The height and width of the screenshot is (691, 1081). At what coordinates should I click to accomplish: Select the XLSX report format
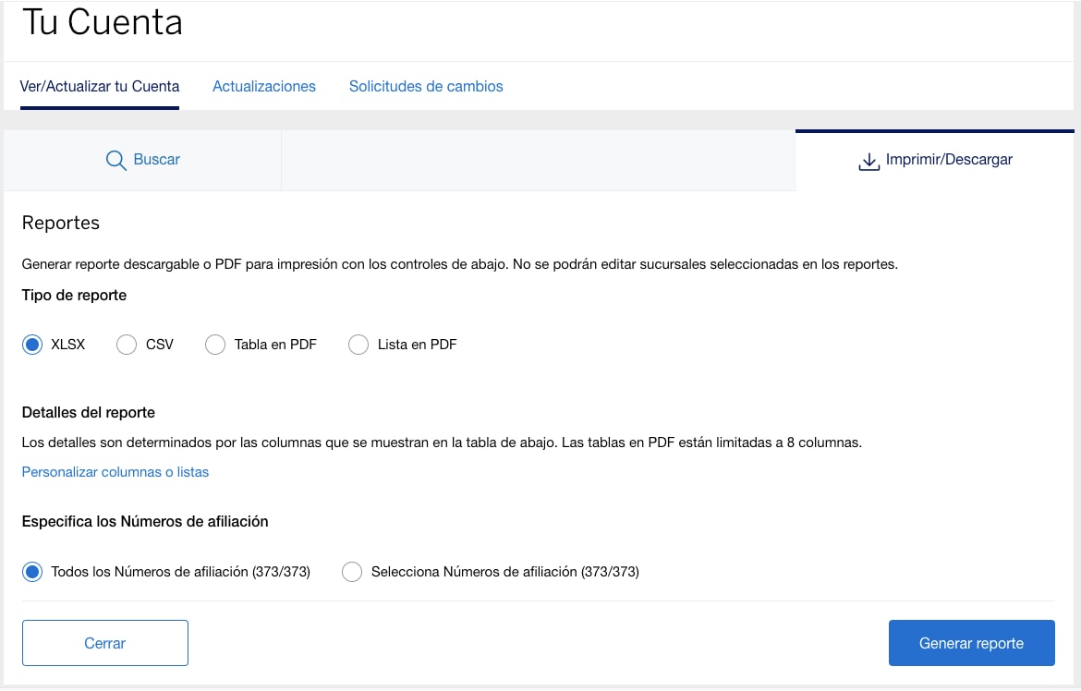(31, 344)
